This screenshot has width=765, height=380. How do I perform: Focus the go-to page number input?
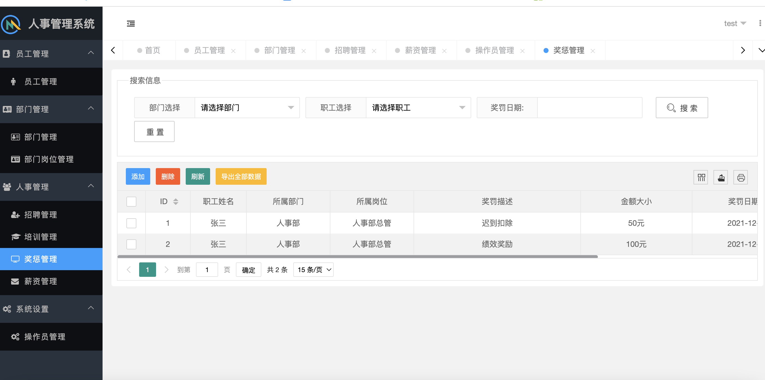click(207, 270)
